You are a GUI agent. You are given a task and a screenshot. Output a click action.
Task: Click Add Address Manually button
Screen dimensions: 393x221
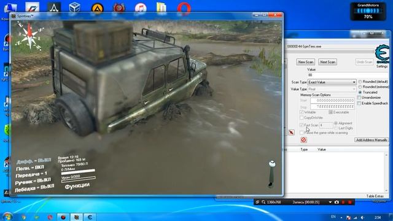pos(372,140)
